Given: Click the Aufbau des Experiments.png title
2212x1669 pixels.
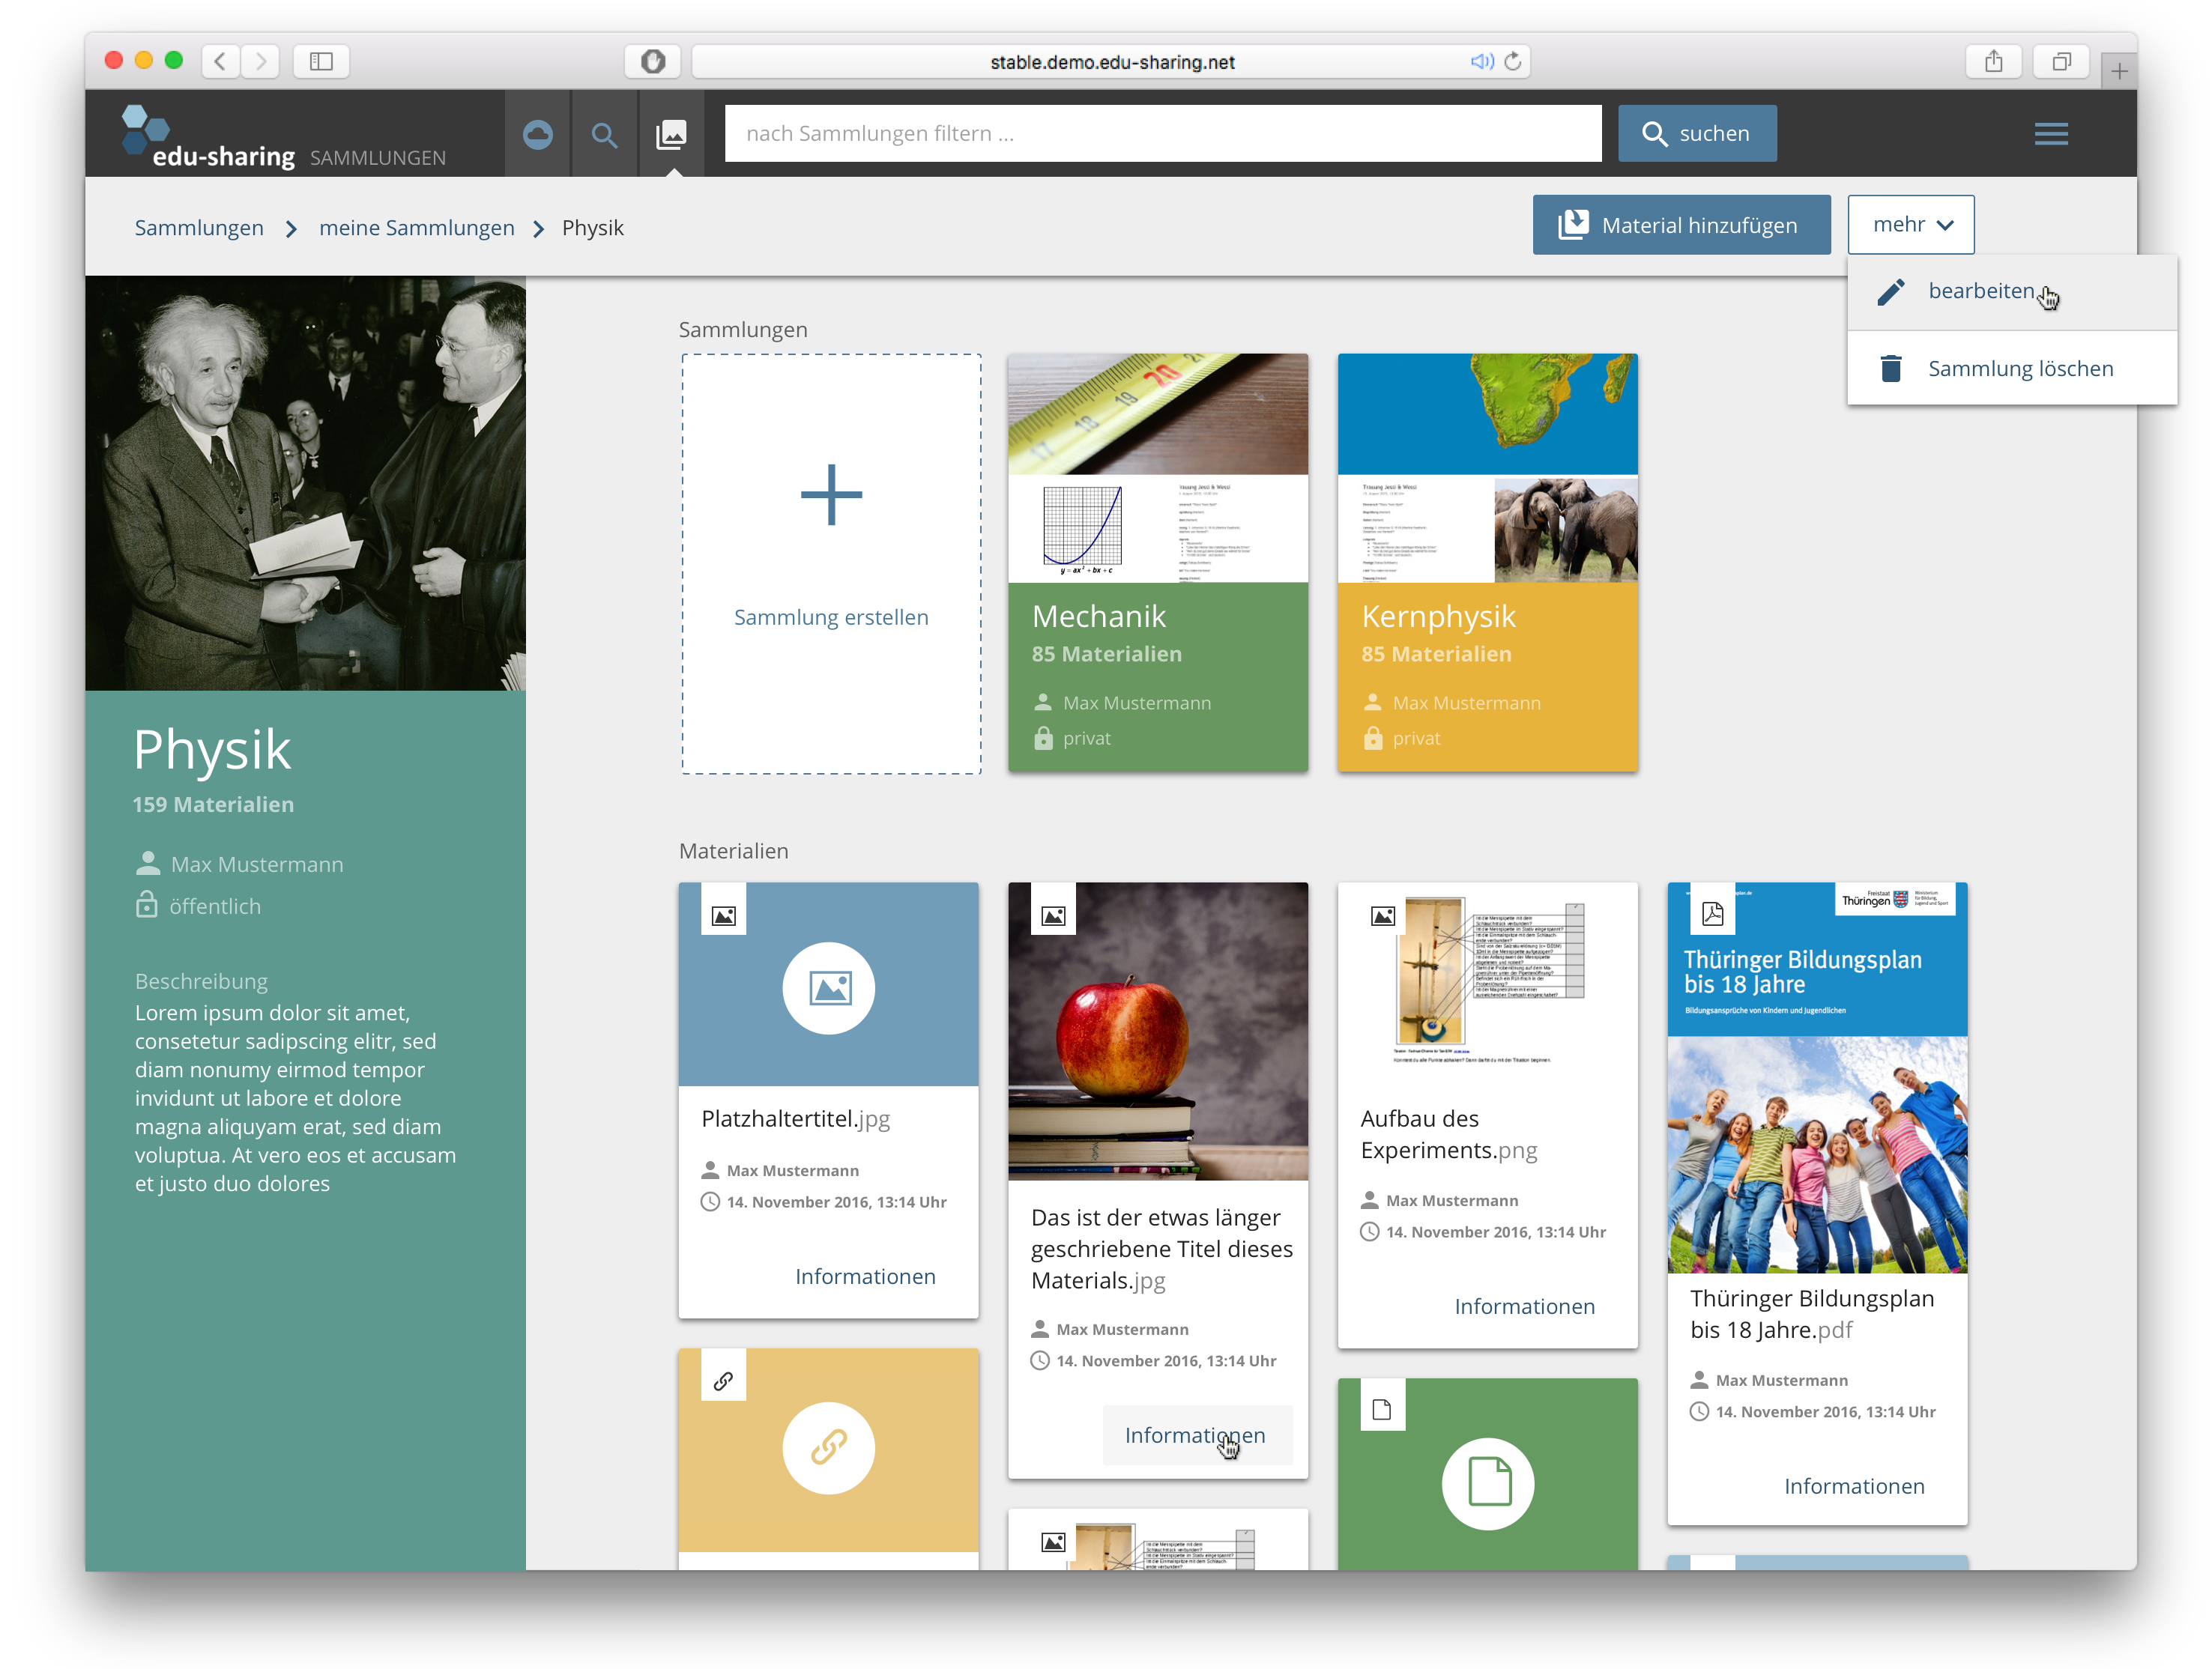Looking at the screenshot, I should (x=1449, y=1134).
